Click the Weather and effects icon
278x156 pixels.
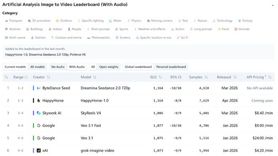click(x=135, y=29)
